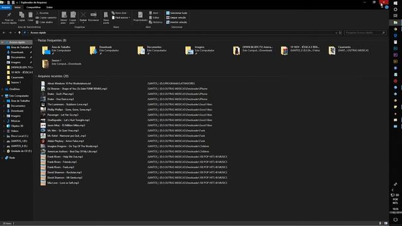
Task: Select Músicas in navigation pane
Action: [15, 121]
